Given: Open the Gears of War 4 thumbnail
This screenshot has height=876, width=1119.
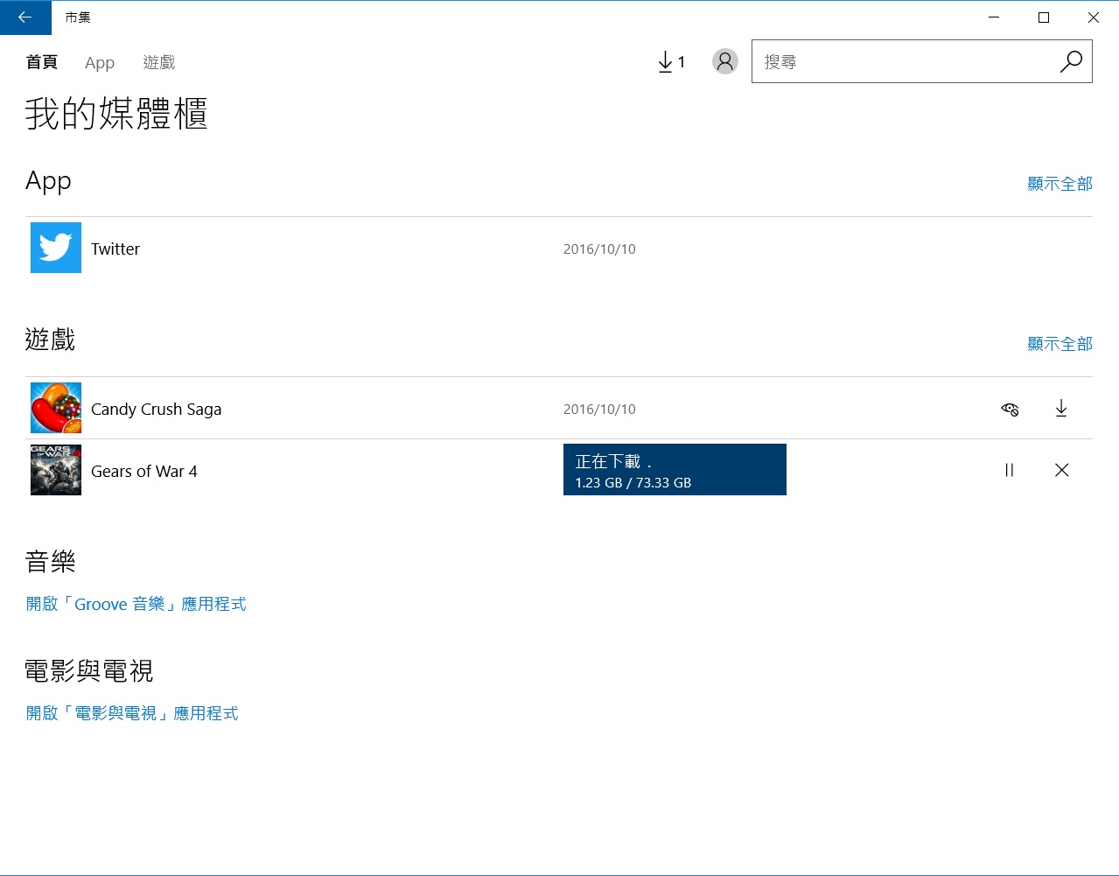Looking at the screenshot, I should coord(56,470).
